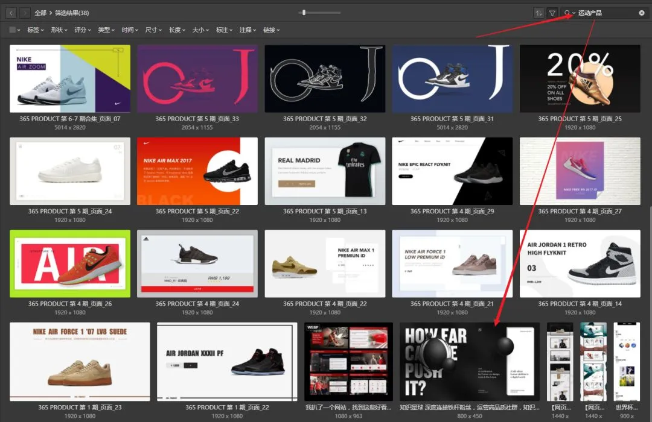This screenshot has height=422, width=652.
Task: Select the white sneaker 页面_24 第5期 thumbnail
Action: [70, 171]
